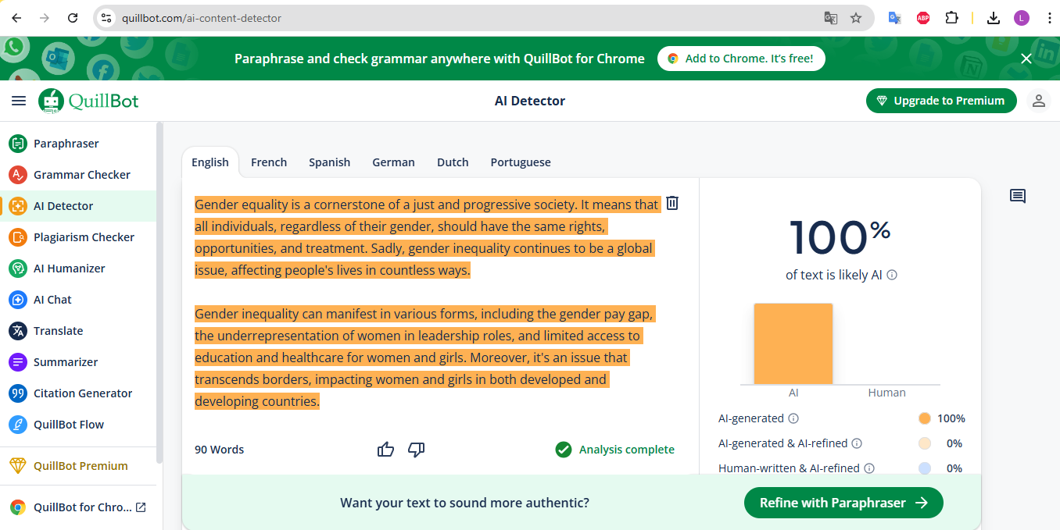Give thumbs up feedback on the analysis
Screen dimensions: 1060x530
click(385, 450)
